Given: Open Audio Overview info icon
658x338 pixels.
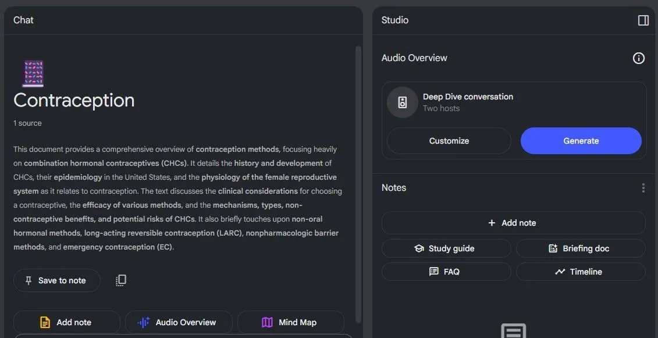Looking at the screenshot, I should [638, 58].
